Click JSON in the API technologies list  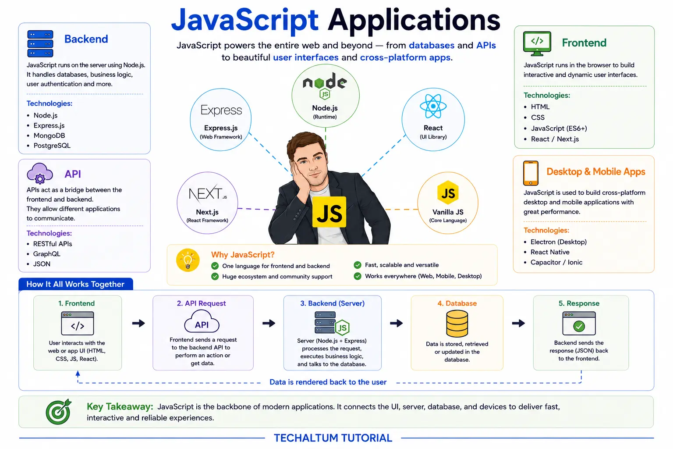42,264
